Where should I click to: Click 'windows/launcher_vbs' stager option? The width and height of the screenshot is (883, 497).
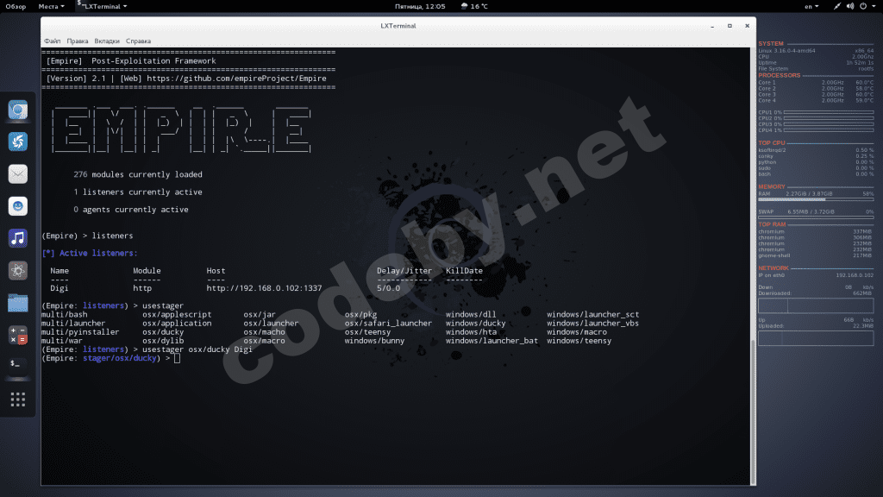click(593, 324)
